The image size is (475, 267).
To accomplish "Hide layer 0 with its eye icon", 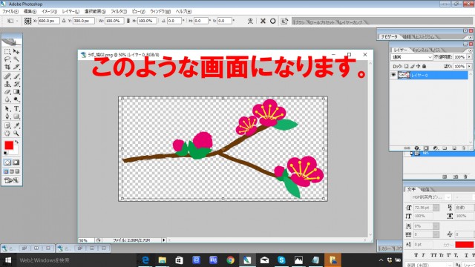I will pos(393,75).
